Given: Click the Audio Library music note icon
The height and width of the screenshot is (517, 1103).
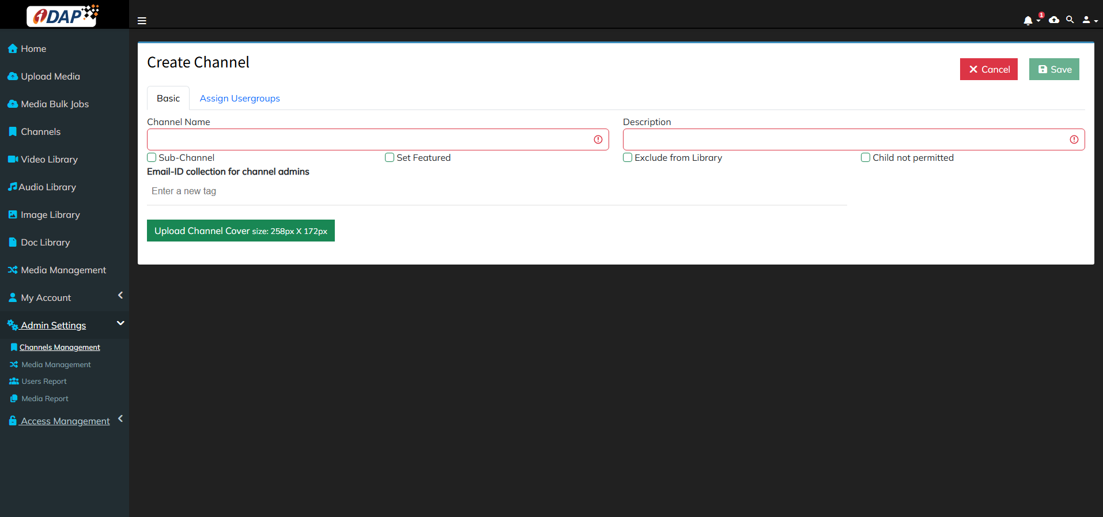Looking at the screenshot, I should coord(12,187).
